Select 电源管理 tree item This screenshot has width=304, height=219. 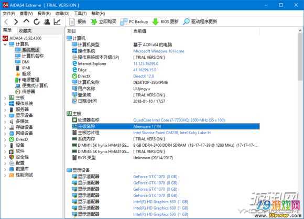30,80
